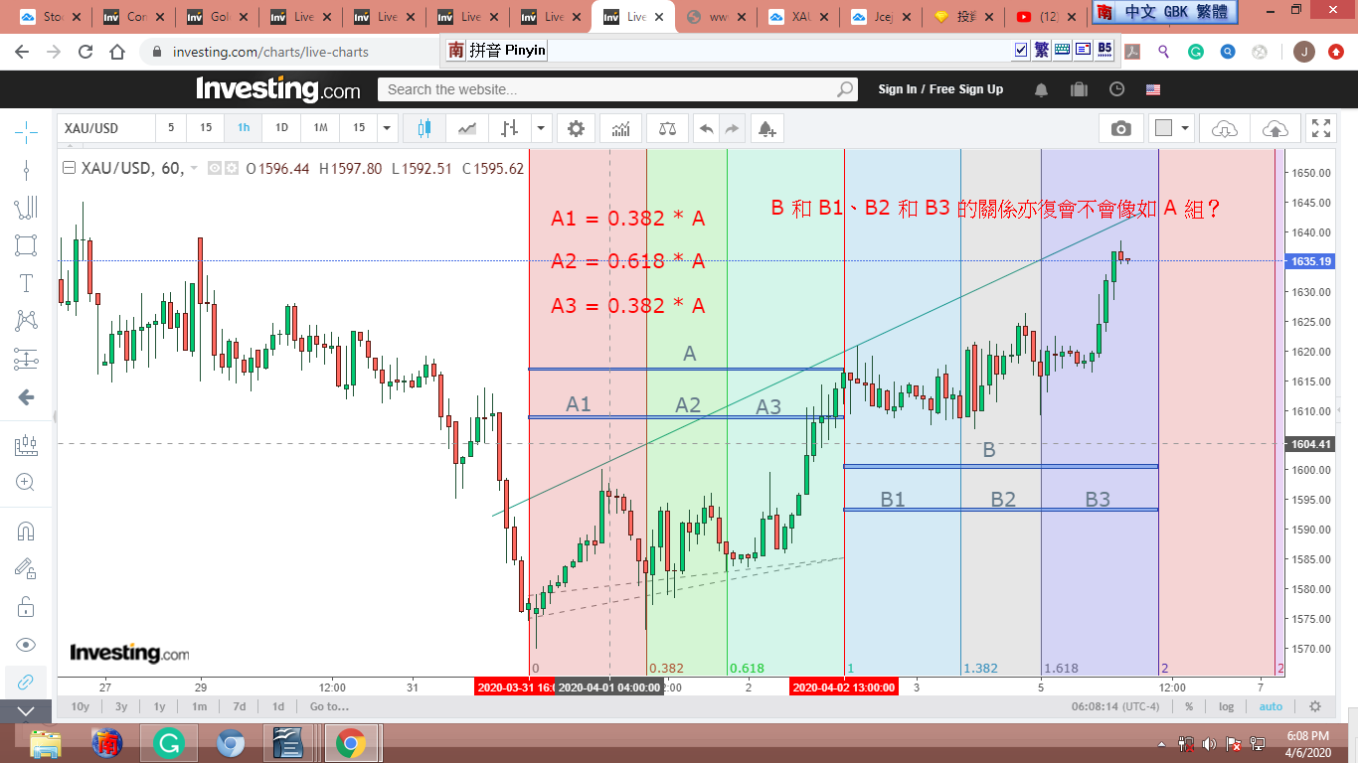This screenshot has height=763, width=1358.
Task: Toggle log scale button
Action: click(1227, 706)
